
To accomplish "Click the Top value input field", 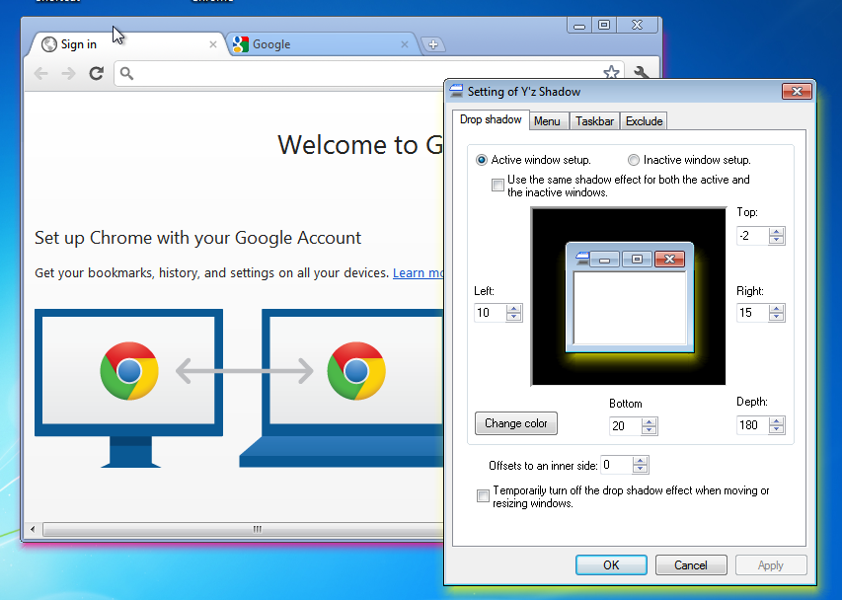I will [x=753, y=236].
